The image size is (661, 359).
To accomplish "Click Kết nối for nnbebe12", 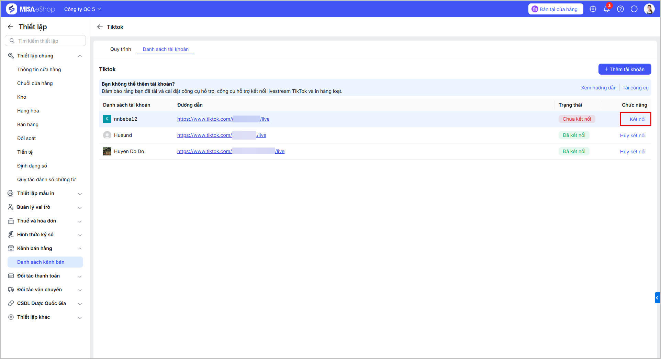I will click(638, 119).
